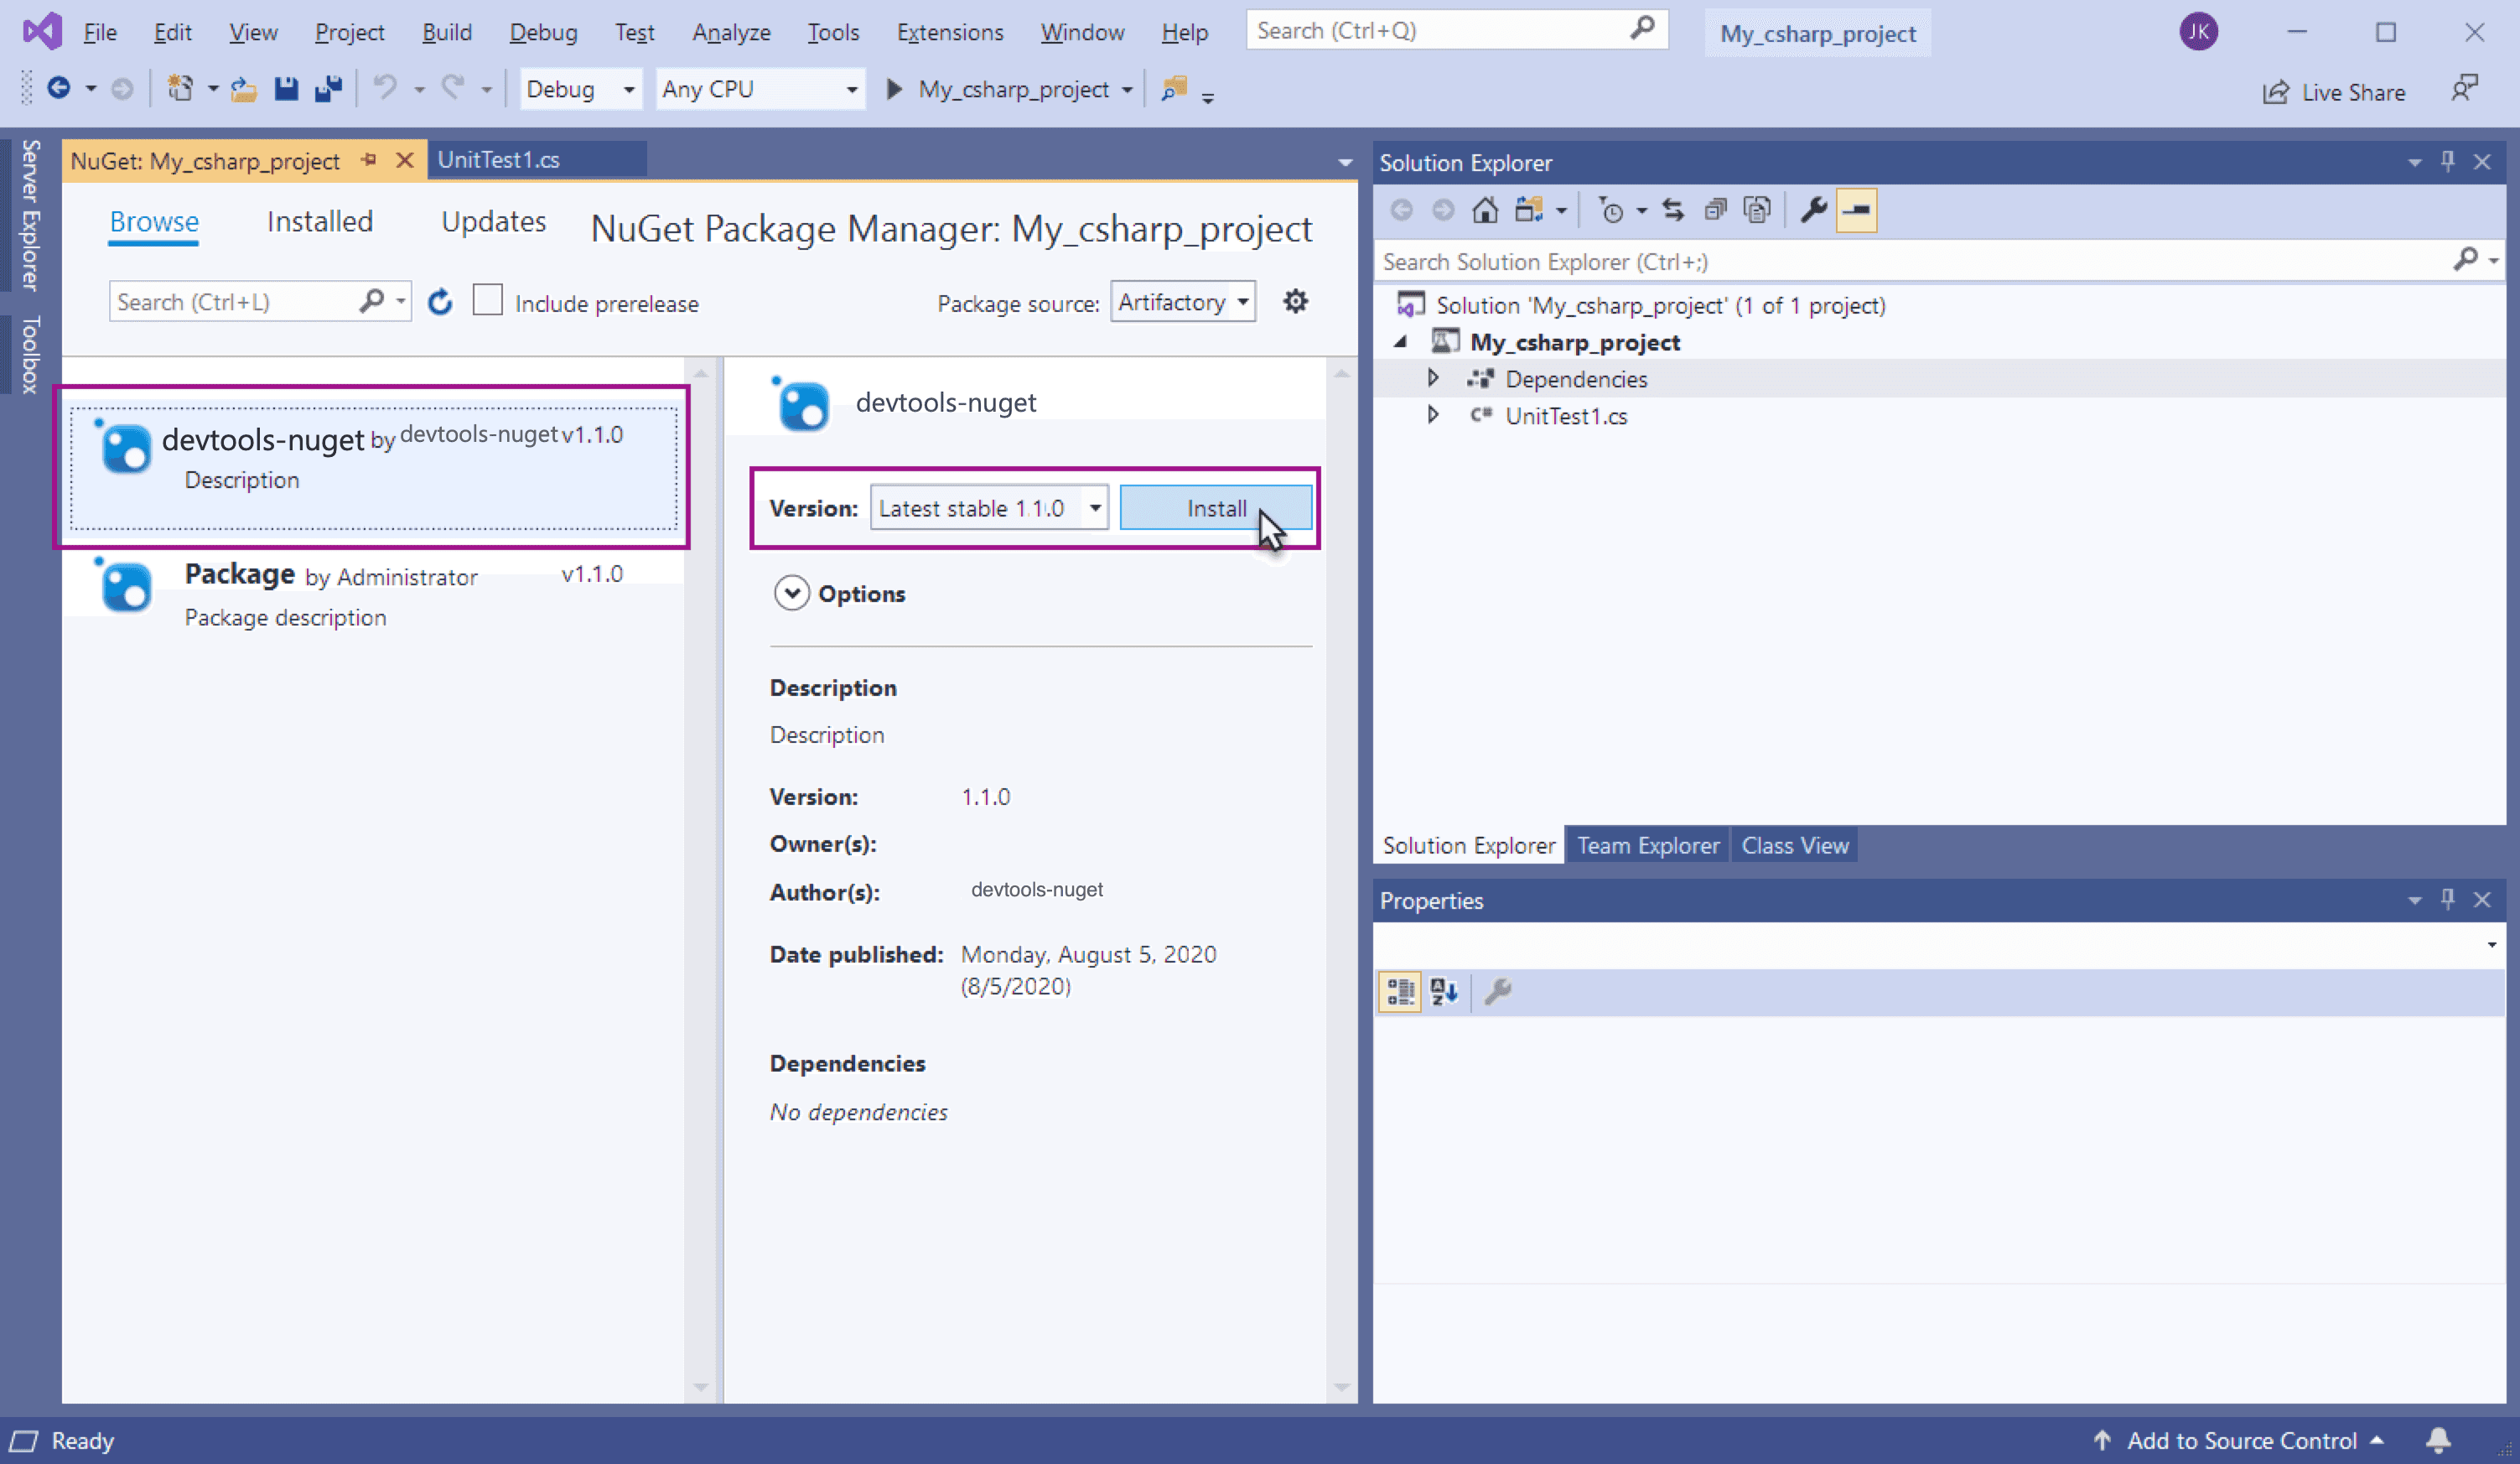Open the Package source dropdown
Screen dimensions: 2520x1464
point(1183,302)
